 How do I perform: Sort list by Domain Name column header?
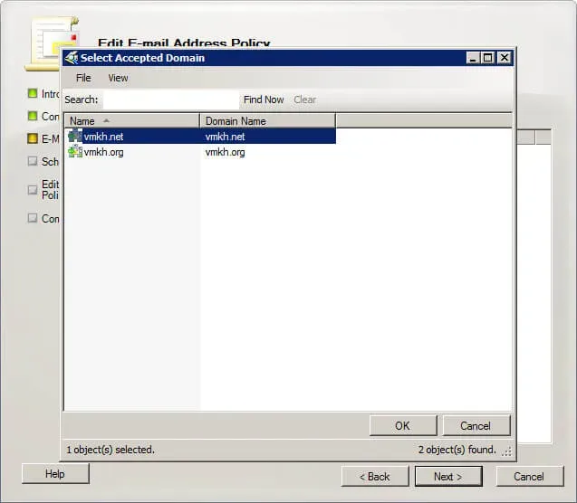point(268,121)
